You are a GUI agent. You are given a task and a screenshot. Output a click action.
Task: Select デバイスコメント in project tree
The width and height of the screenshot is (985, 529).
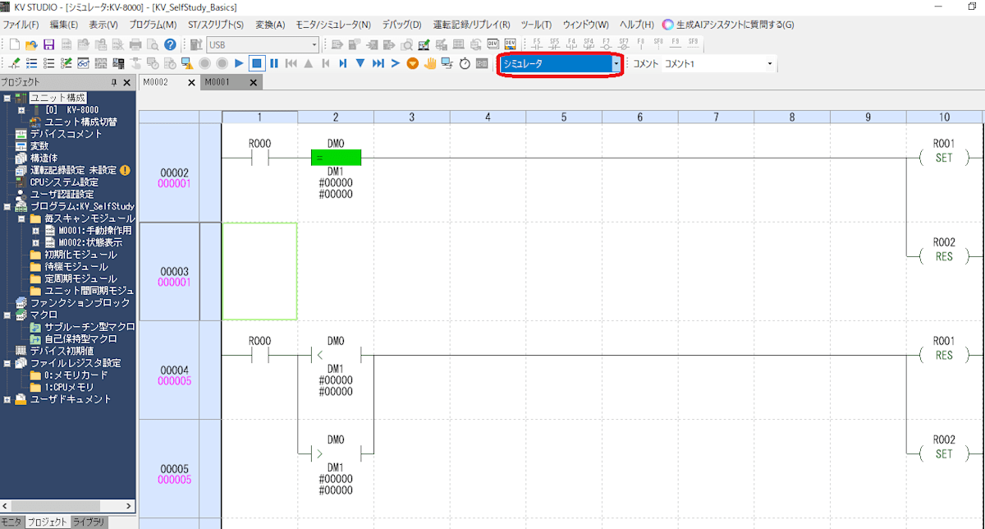pyautogui.click(x=66, y=134)
